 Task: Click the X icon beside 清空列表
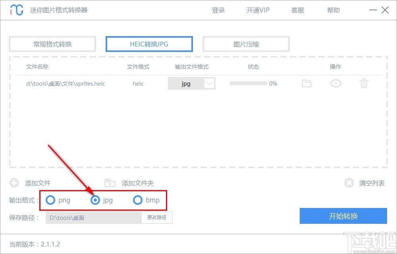pos(349,183)
